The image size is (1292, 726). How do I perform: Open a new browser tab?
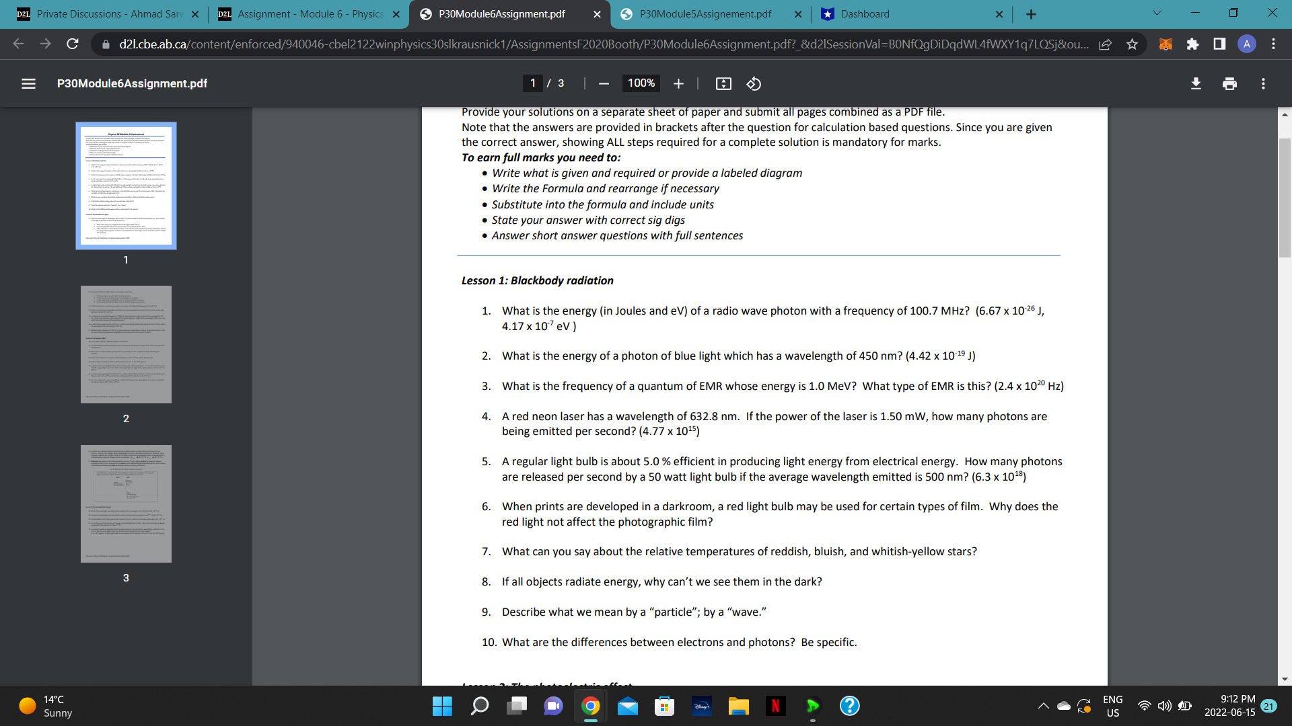1031,13
